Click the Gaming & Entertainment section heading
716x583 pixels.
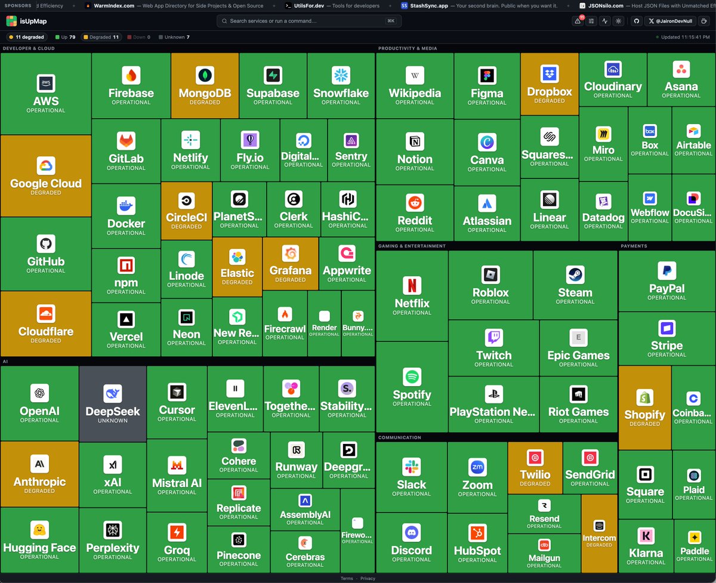[x=412, y=246]
